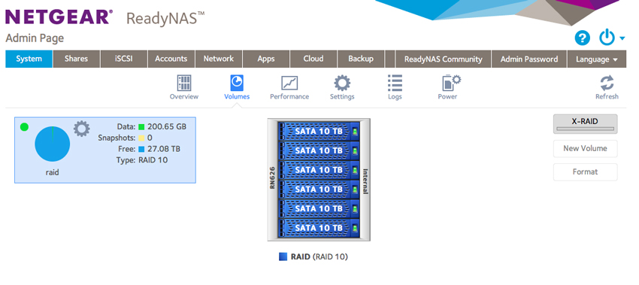
Task: Switch to the System tab
Action: pyautogui.click(x=29, y=59)
